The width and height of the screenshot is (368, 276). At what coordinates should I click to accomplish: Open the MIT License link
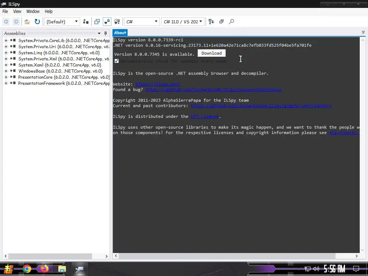[x=204, y=116]
